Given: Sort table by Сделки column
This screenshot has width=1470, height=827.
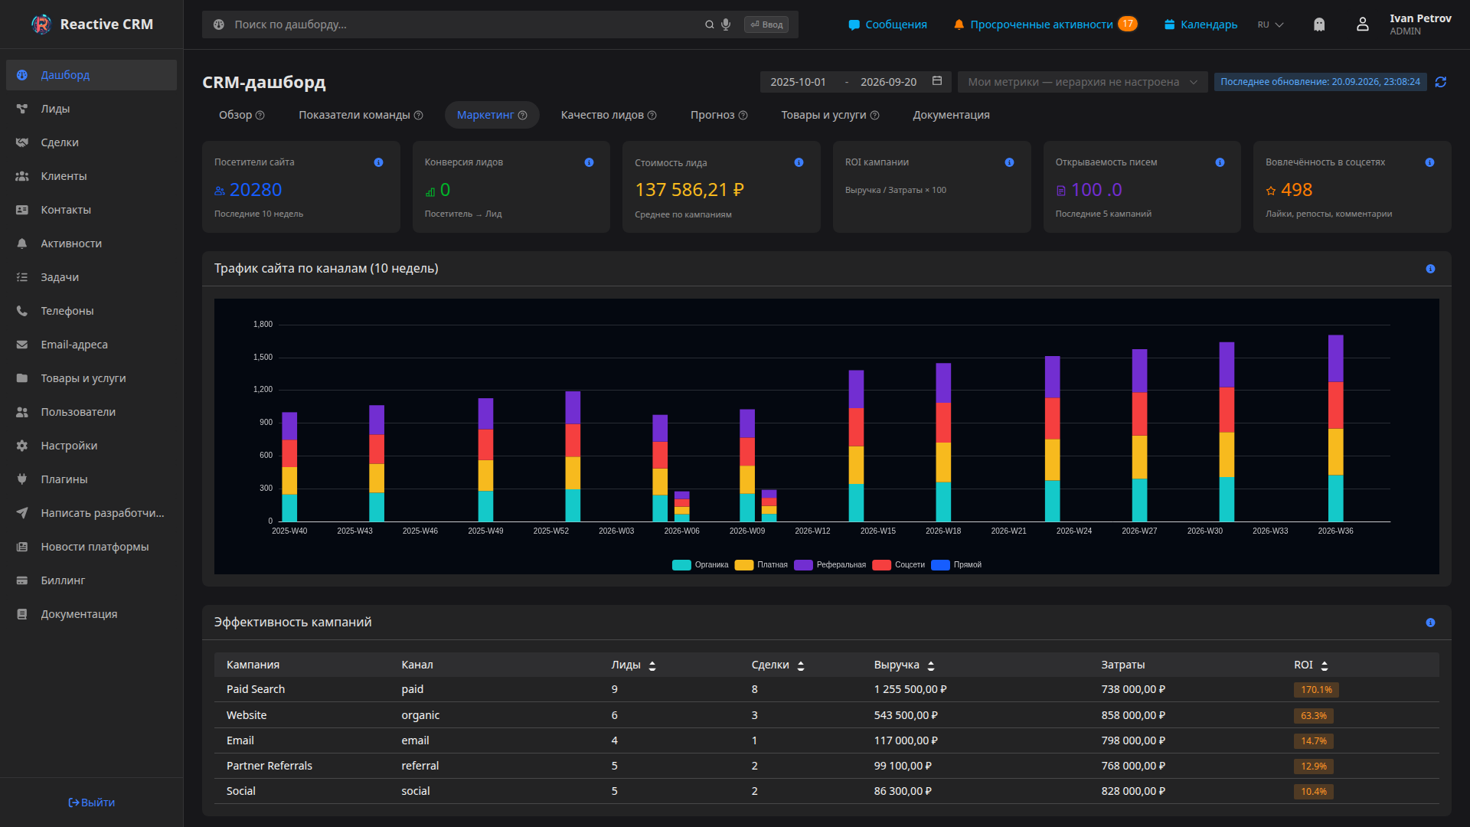Looking at the screenshot, I should coord(801,665).
